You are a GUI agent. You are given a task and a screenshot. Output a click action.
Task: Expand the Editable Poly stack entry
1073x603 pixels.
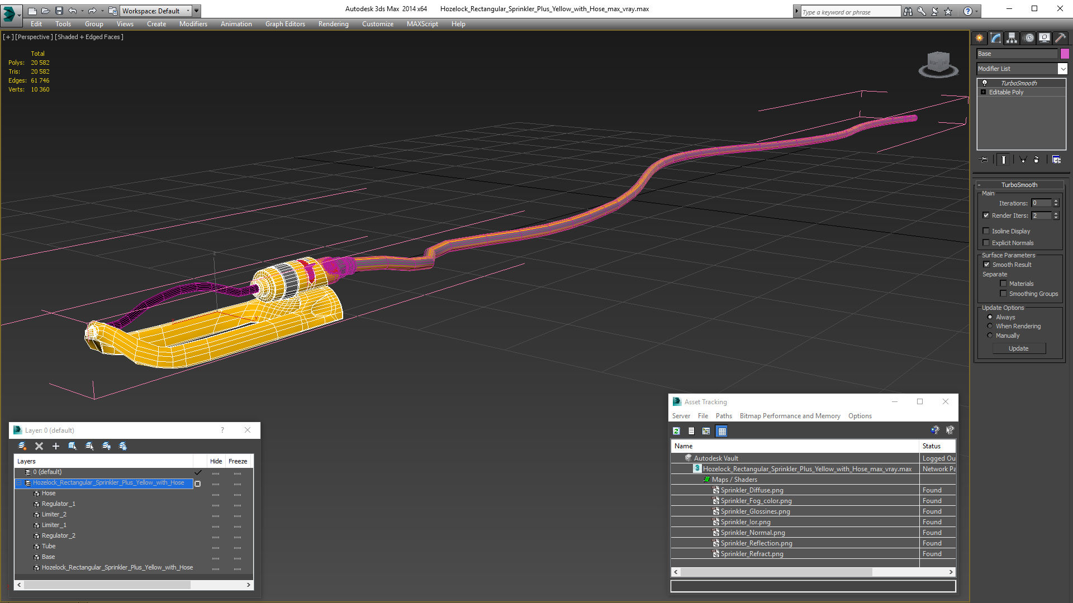point(983,92)
